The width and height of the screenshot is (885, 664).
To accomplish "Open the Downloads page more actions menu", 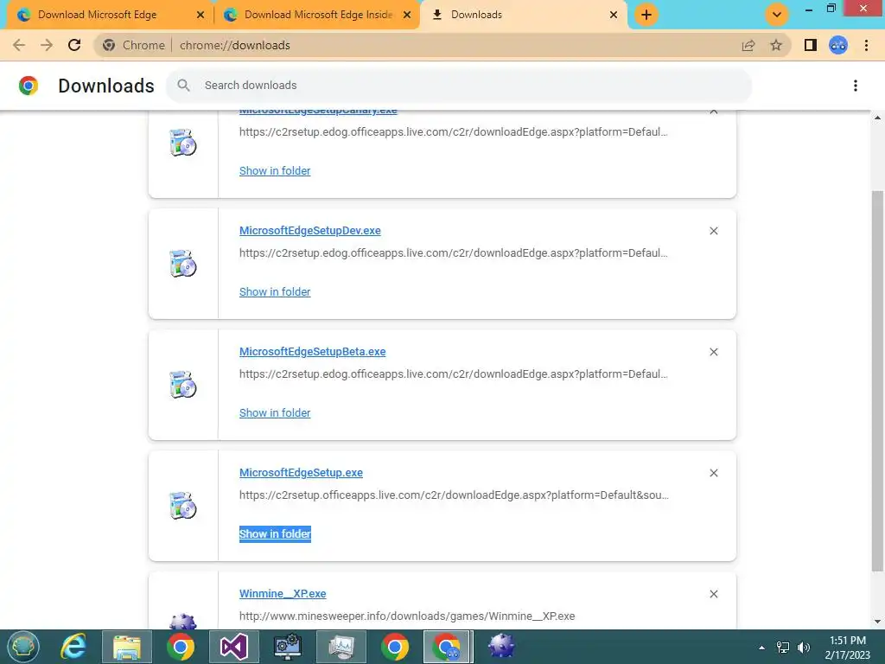I will pos(856,86).
